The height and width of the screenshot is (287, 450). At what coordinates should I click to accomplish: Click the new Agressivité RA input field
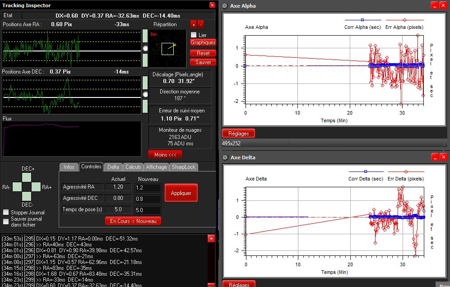click(148, 188)
